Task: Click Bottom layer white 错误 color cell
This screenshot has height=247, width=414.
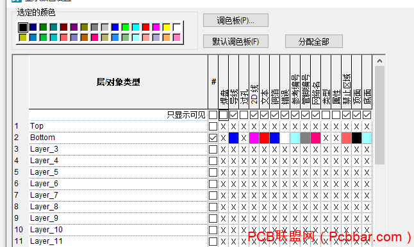Action: tap(285, 138)
